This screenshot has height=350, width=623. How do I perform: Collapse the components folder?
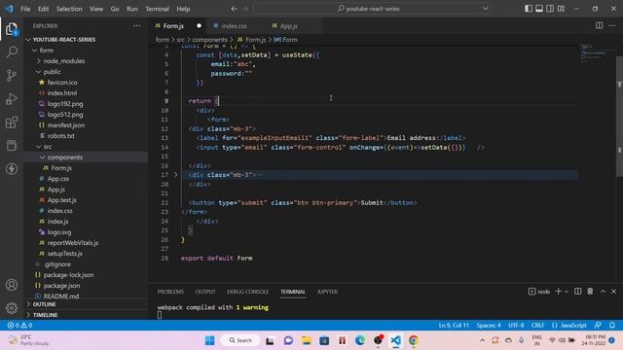[x=65, y=157]
